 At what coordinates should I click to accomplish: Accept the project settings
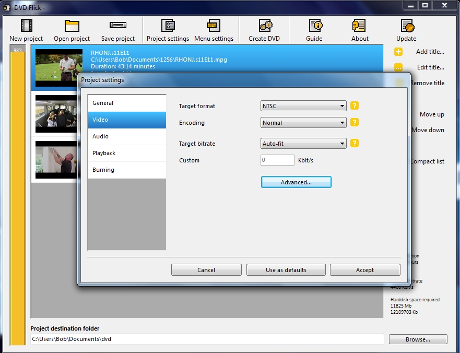[x=365, y=269]
